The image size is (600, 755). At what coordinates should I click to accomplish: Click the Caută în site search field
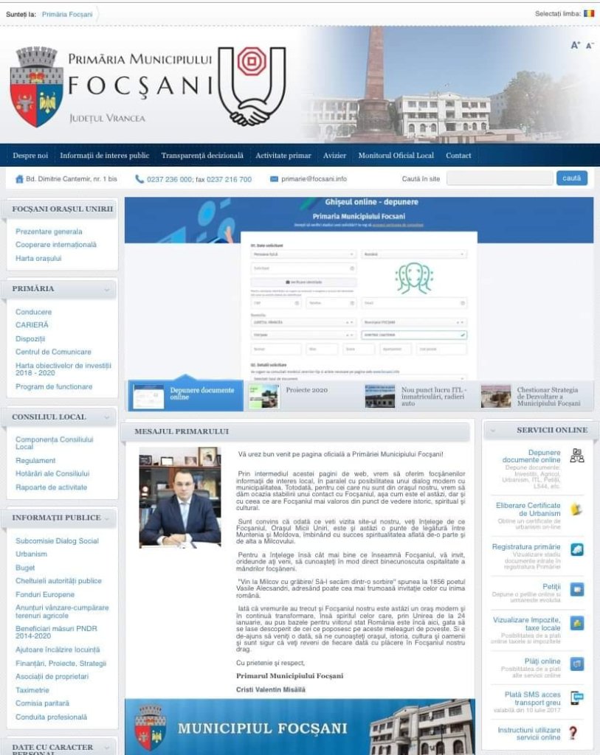(x=499, y=178)
